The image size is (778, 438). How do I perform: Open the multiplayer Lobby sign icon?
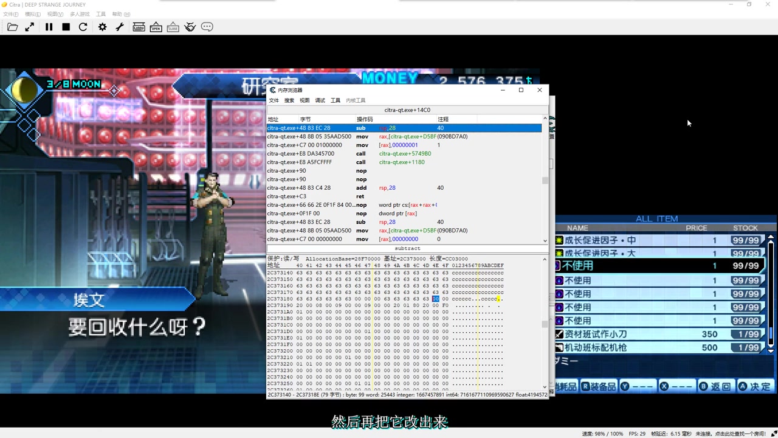click(139, 27)
